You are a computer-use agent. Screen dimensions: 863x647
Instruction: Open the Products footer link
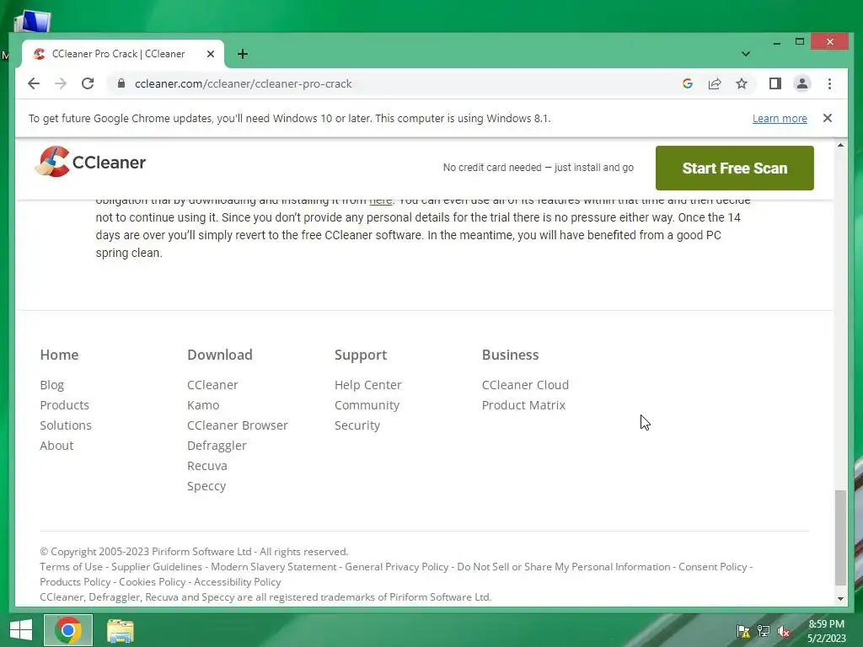pyautogui.click(x=64, y=405)
